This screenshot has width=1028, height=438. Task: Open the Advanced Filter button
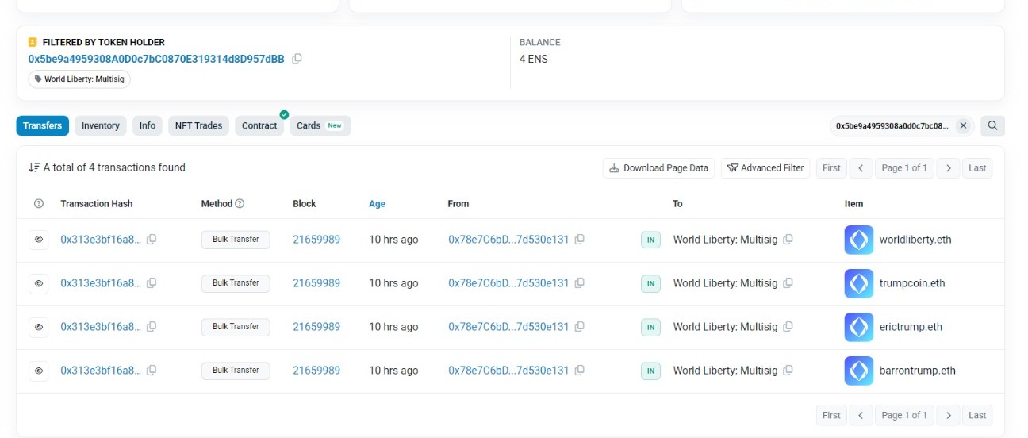click(x=765, y=168)
